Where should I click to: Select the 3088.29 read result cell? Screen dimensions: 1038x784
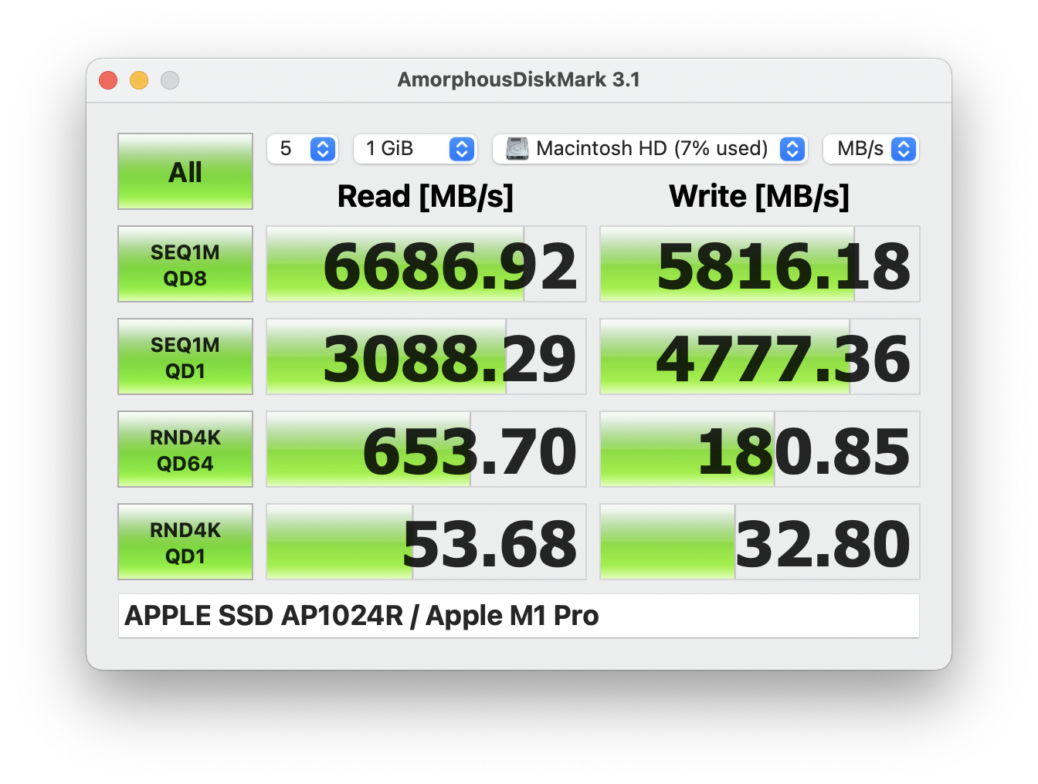(426, 357)
